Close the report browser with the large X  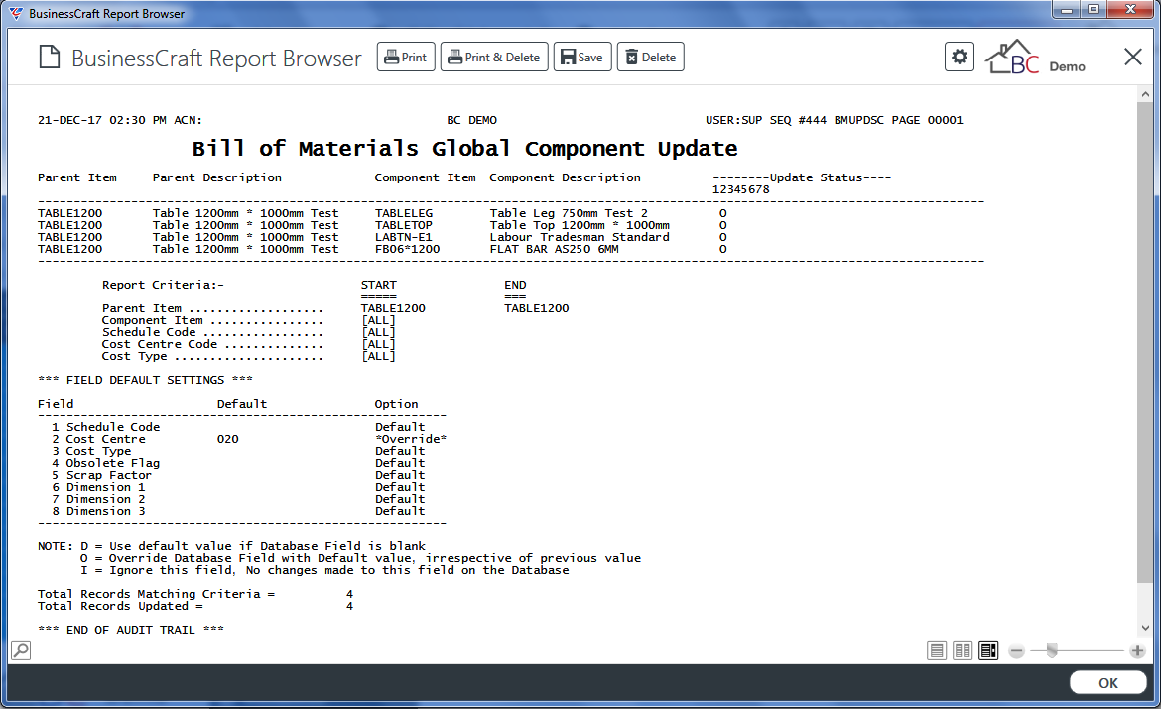click(x=1133, y=57)
